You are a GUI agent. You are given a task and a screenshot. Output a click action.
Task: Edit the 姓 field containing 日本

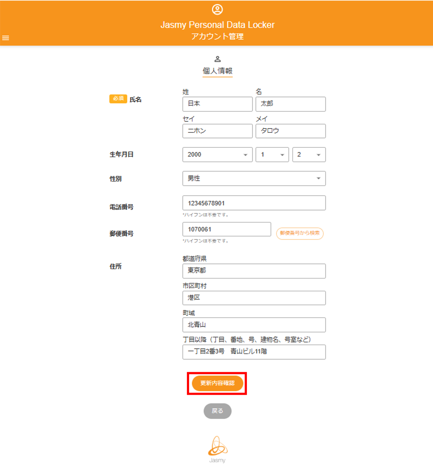[x=217, y=104]
